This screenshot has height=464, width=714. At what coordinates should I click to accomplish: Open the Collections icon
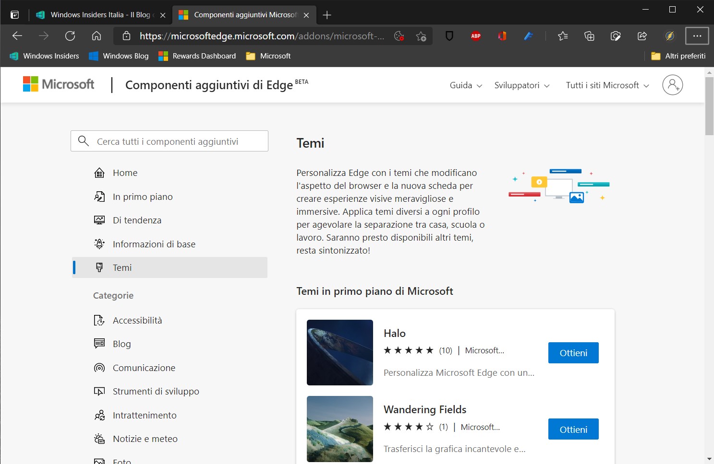point(589,36)
